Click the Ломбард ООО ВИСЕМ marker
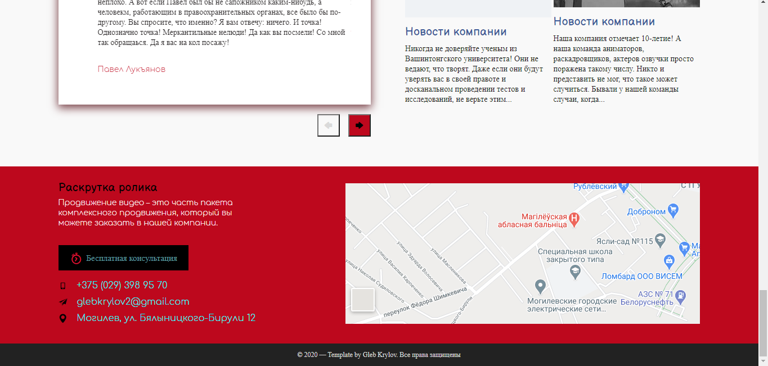The height and width of the screenshot is (366, 768). click(669, 260)
